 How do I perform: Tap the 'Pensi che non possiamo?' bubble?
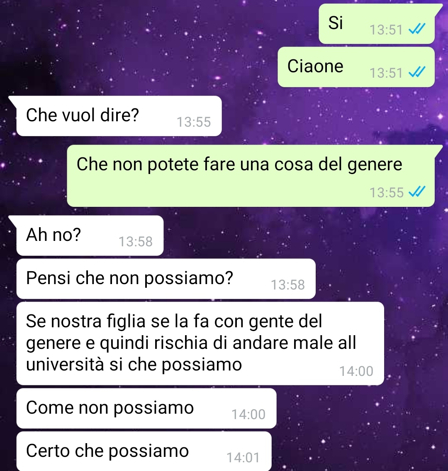(166, 279)
